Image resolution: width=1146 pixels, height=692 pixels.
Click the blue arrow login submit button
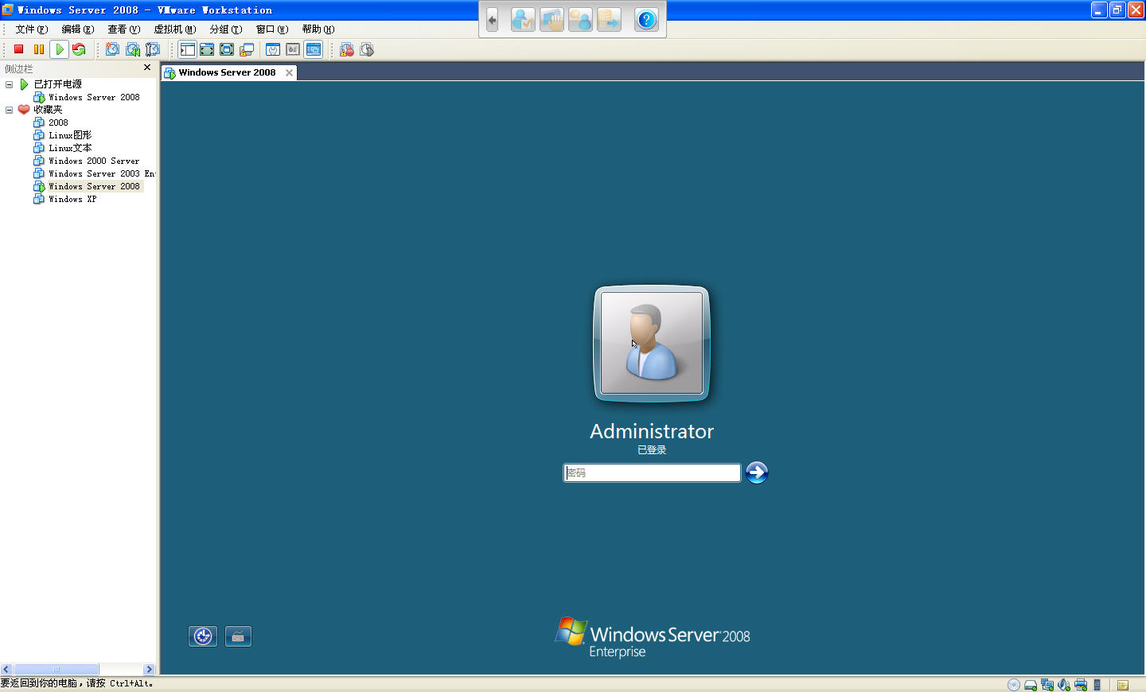[757, 472]
